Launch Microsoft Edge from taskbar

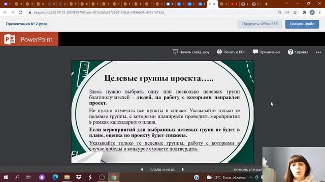pyautogui.click(x=55, y=177)
